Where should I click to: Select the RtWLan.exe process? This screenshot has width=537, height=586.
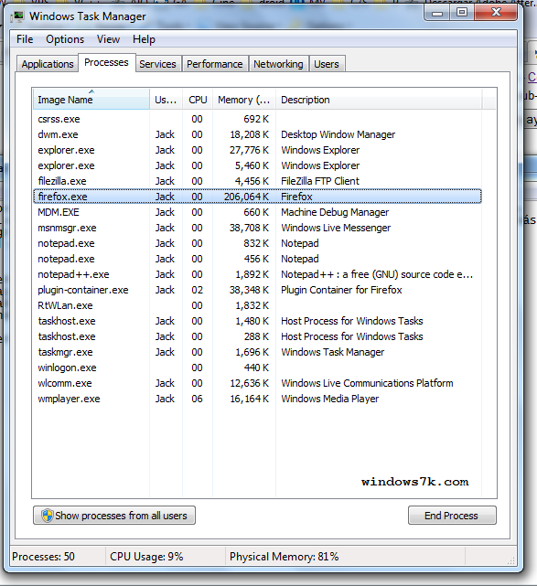click(x=257, y=305)
